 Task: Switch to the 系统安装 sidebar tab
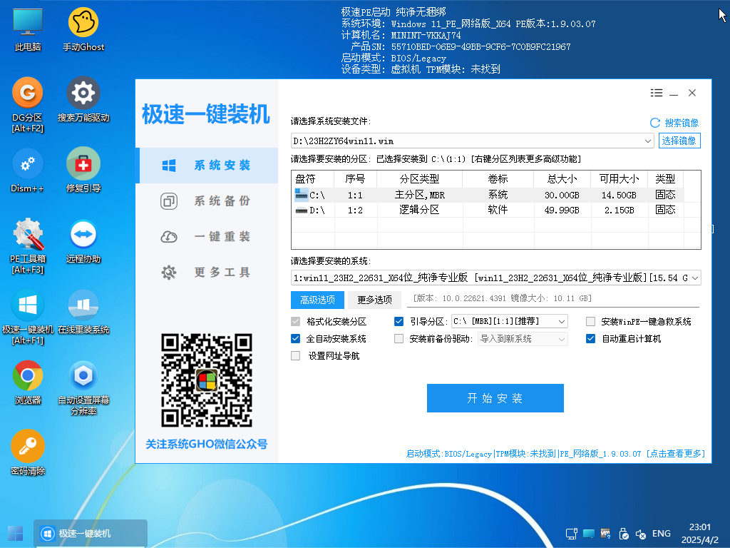point(207,166)
